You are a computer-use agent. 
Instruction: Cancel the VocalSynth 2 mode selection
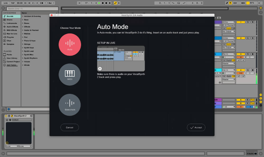(x=69, y=127)
